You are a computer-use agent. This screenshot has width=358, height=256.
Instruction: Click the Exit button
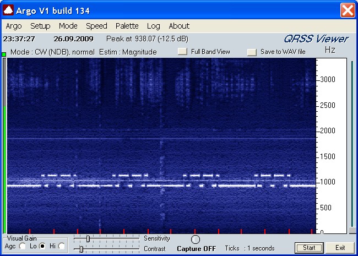[x=340, y=248]
